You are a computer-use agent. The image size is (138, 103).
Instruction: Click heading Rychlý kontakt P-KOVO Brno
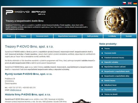29,74
